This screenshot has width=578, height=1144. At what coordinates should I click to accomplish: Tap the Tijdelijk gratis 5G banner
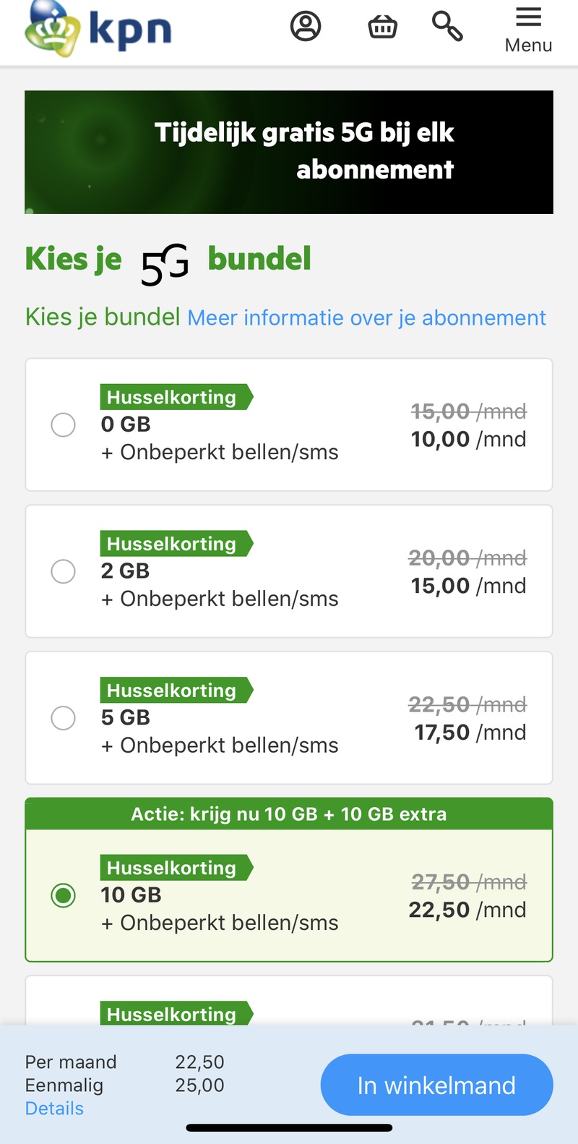coord(289,152)
